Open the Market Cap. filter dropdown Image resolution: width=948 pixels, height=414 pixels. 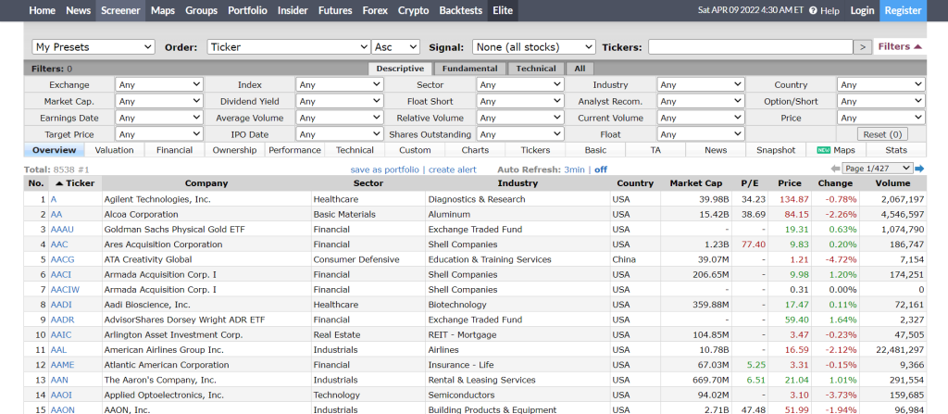click(159, 101)
